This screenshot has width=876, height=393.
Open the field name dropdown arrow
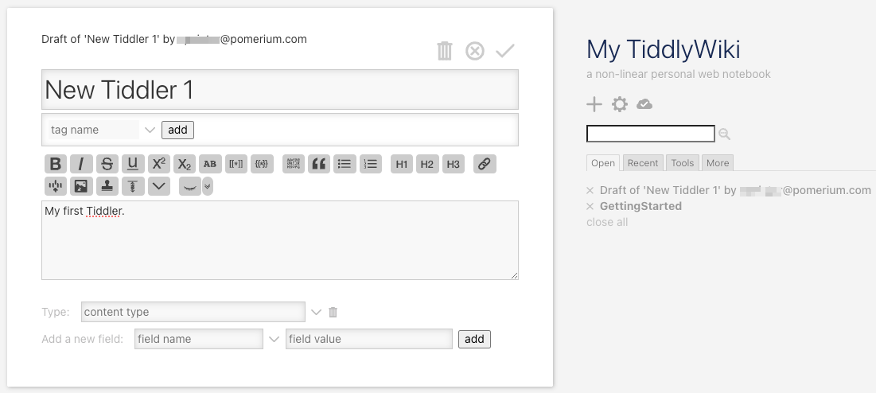coord(274,339)
